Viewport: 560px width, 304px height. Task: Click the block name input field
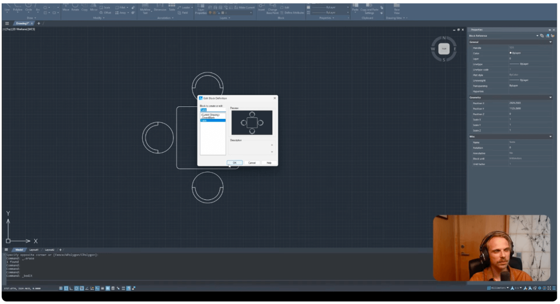[213, 110]
